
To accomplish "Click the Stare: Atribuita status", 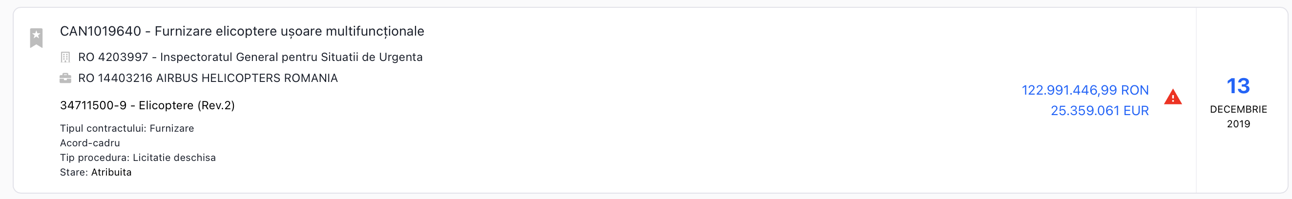I will click(x=96, y=172).
